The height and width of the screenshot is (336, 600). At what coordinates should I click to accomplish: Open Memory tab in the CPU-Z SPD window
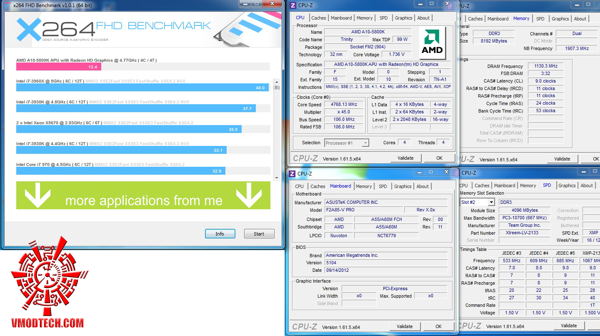click(x=528, y=186)
